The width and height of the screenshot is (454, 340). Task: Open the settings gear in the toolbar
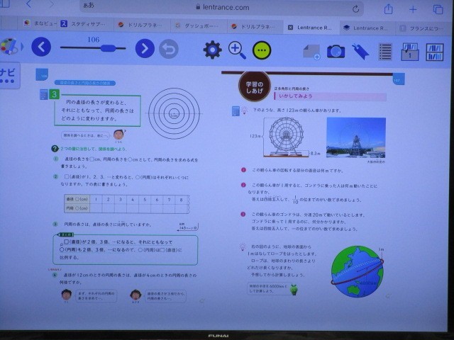pyautogui.click(x=212, y=49)
